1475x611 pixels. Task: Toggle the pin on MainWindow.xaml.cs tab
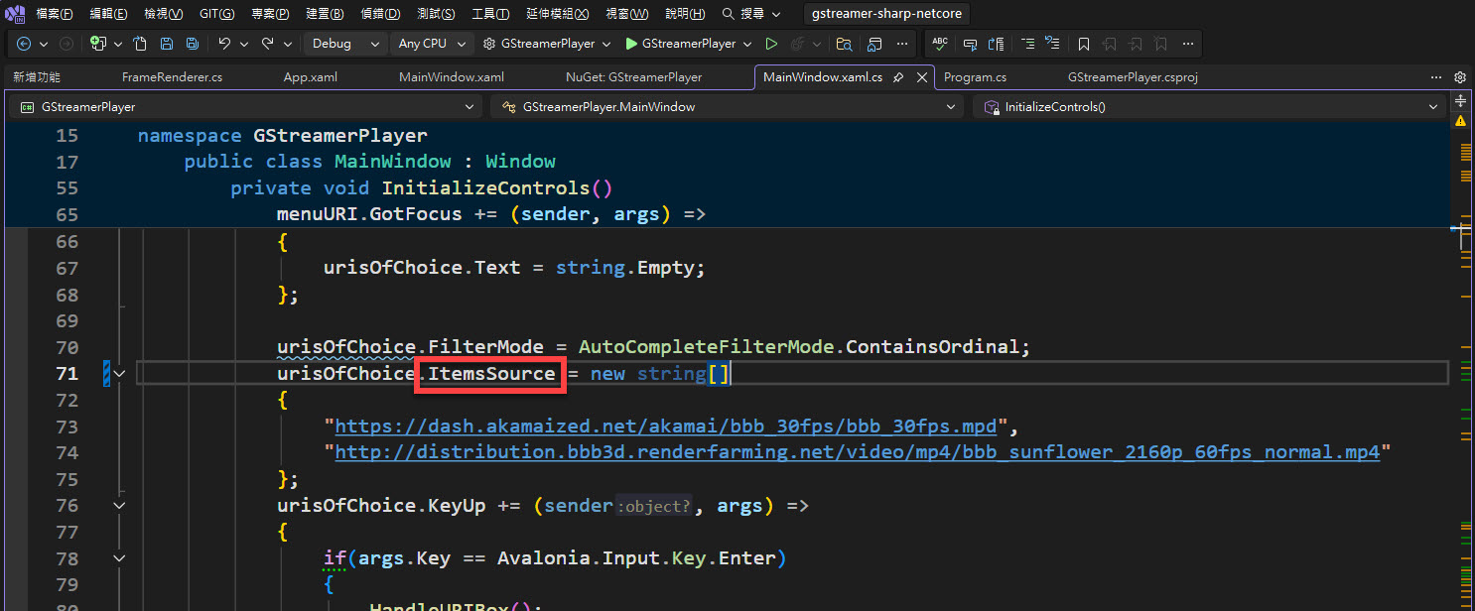tap(898, 77)
